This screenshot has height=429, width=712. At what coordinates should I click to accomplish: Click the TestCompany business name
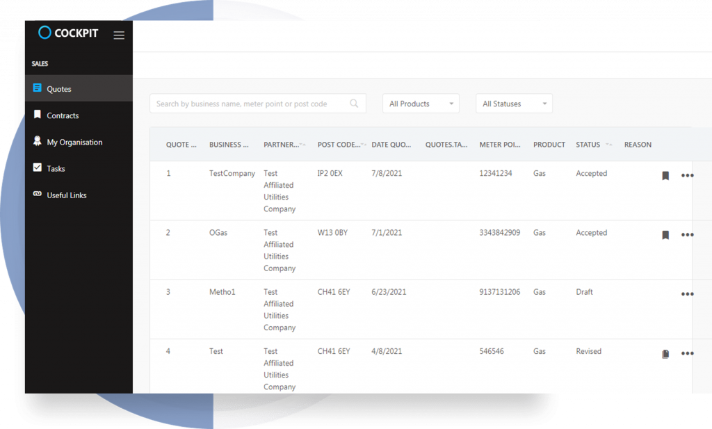click(x=232, y=173)
